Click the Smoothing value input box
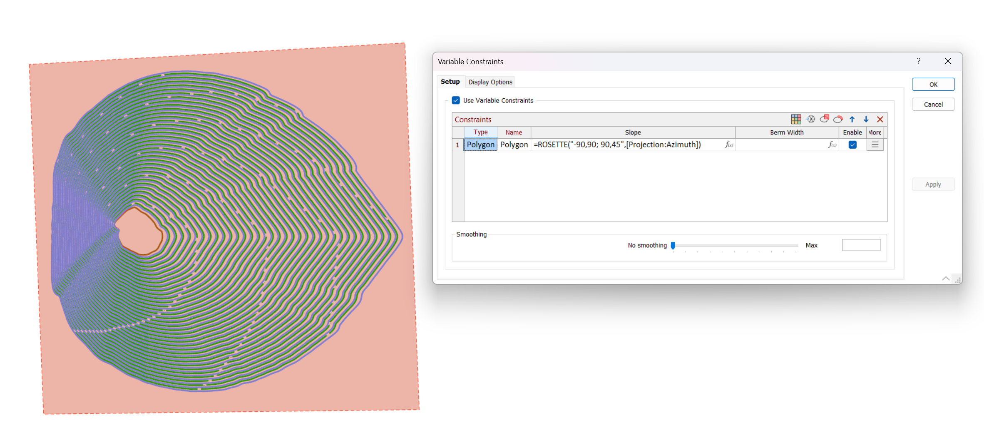The image size is (984, 443). [x=861, y=245]
